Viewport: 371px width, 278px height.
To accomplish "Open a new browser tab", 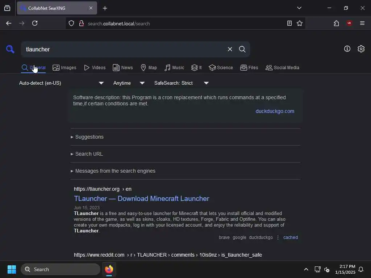I will 105,8.
